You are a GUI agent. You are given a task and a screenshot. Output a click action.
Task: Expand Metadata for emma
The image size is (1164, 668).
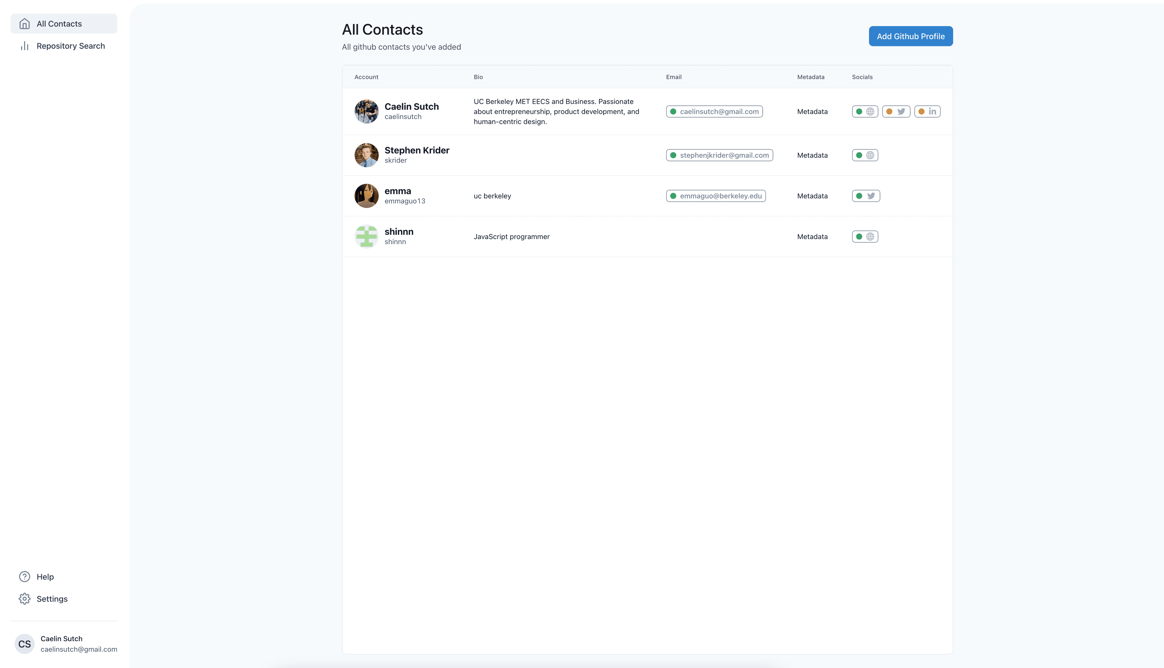(x=812, y=196)
